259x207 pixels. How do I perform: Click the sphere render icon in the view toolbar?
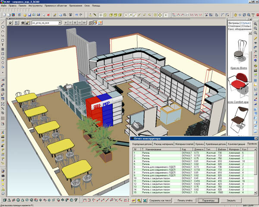coord(10,23)
